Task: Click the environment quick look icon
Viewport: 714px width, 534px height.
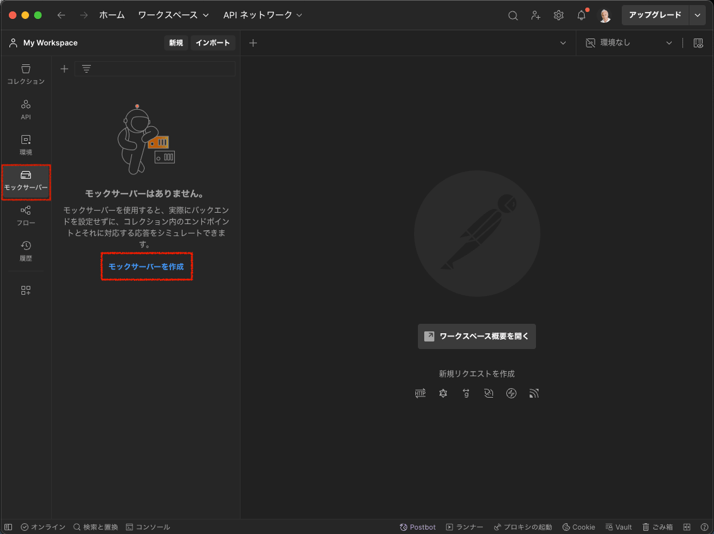Action: tap(698, 43)
